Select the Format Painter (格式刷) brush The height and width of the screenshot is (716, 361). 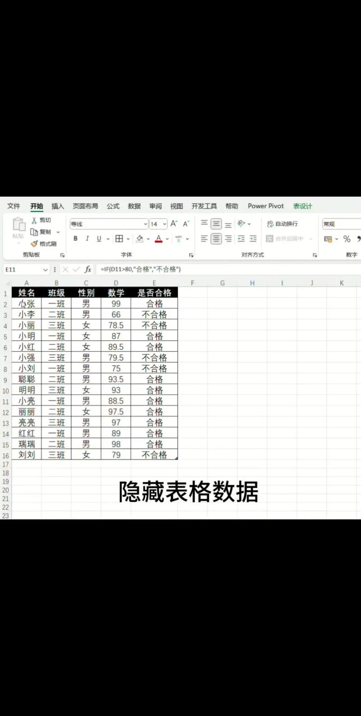(x=43, y=244)
